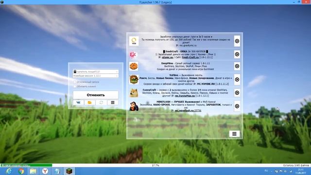
Task: Toggle the Обновить клиент checkbox
Action: pyautogui.click(x=75, y=87)
